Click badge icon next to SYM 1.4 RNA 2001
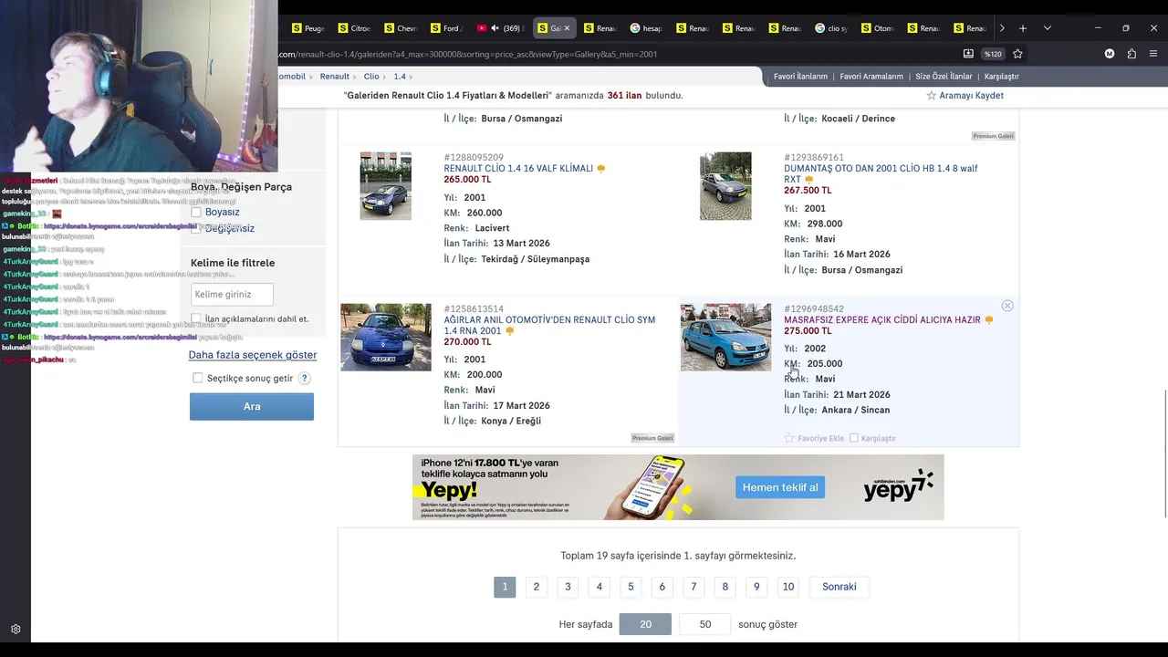 pyautogui.click(x=509, y=331)
